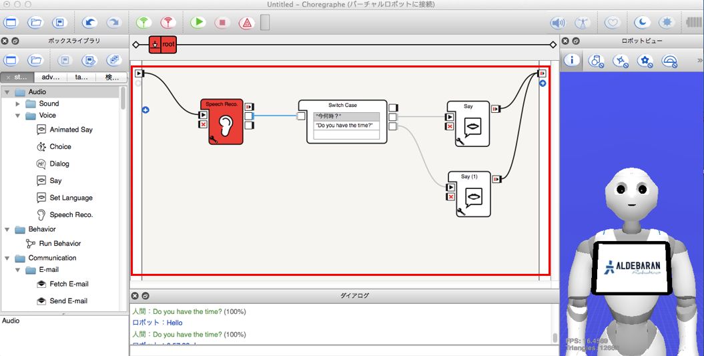Click the dialog text input field
The height and width of the screenshot is (356, 704).
[344, 351]
